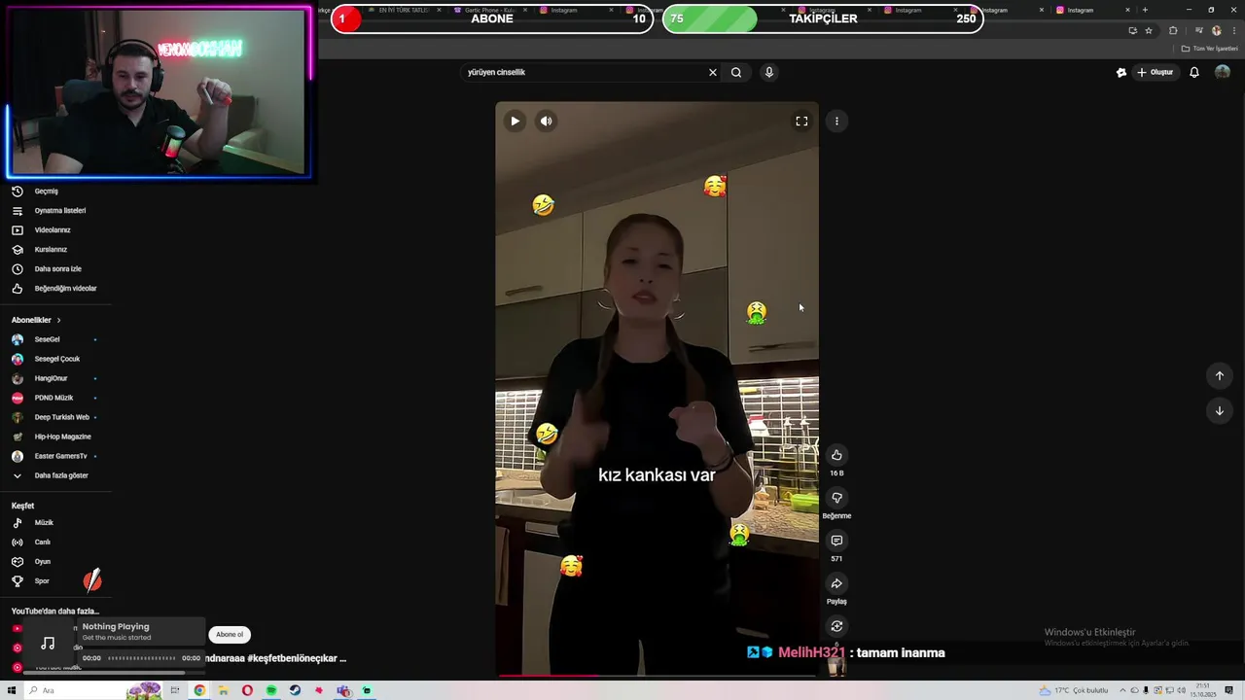Open Sesegel Çocuk channel subscription
1245x700 pixels.
(x=55, y=359)
